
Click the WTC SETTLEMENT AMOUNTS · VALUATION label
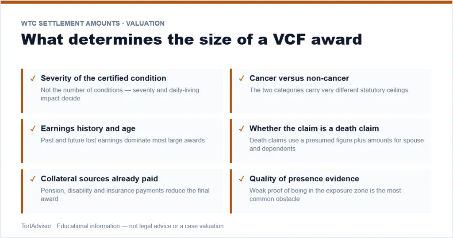coord(93,23)
